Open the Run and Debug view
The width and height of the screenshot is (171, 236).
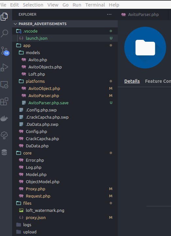[4, 67]
